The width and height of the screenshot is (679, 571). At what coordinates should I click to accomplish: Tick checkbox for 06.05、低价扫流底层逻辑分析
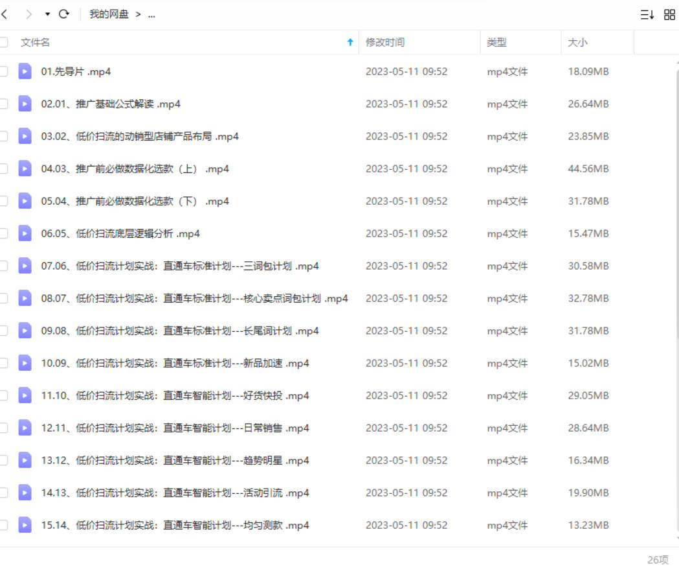pos(3,233)
